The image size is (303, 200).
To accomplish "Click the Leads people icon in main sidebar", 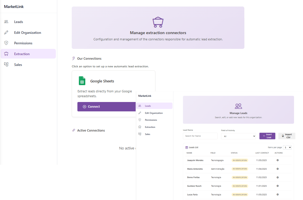I will click(x=6, y=22).
